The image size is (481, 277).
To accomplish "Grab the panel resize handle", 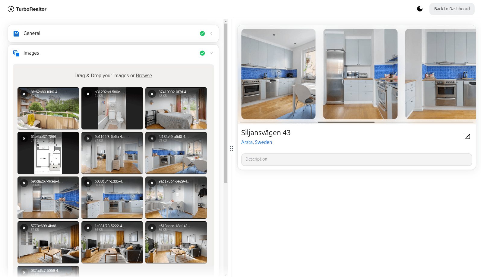I will click(x=232, y=148).
